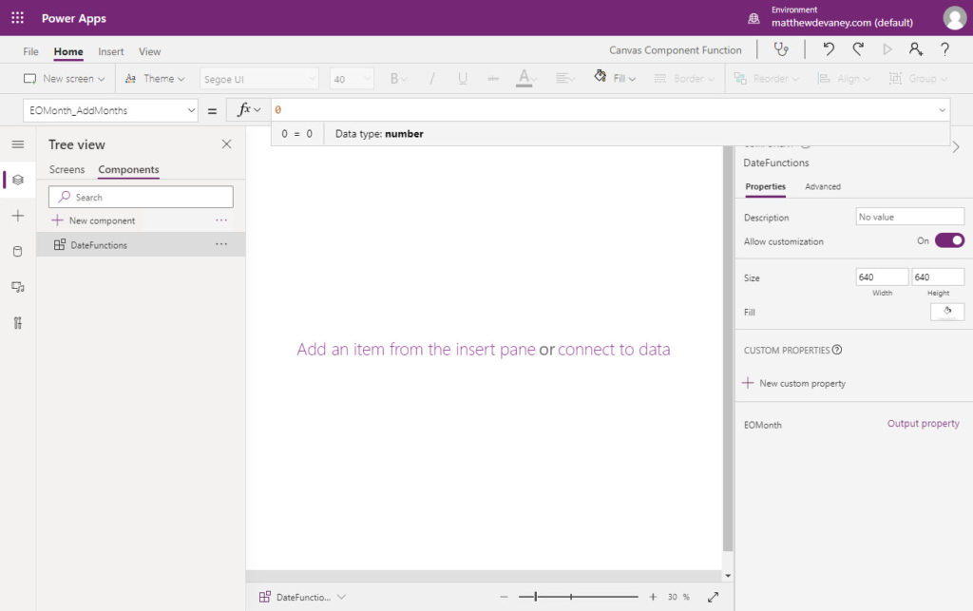Image resolution: width=973 pixels, height=611 pixels.
Task: Open font color picker
Action: point(526,78)
